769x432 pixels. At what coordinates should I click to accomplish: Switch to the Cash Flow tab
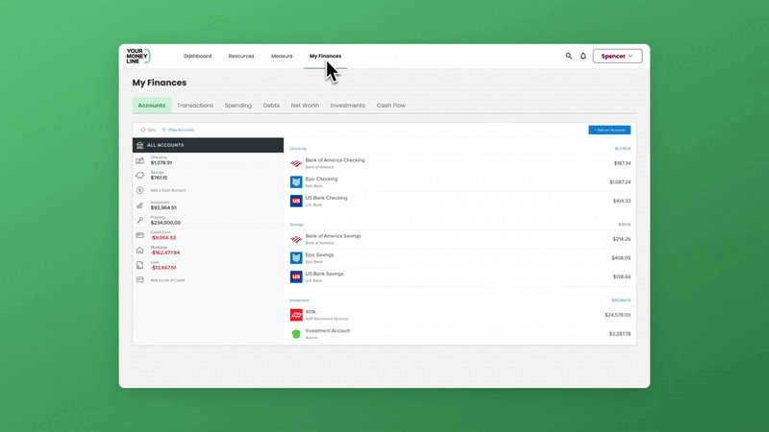click(x=391, y=106)
